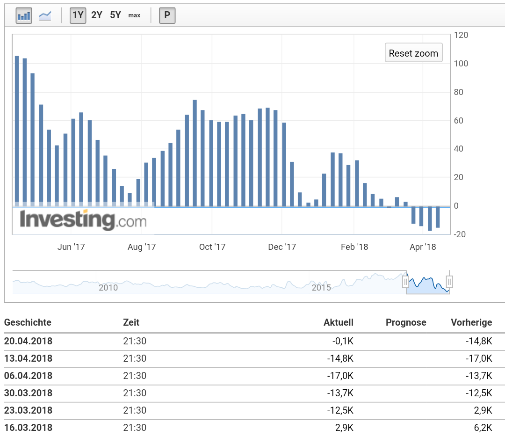Click the right navigator handle

(x=449, y=282)
